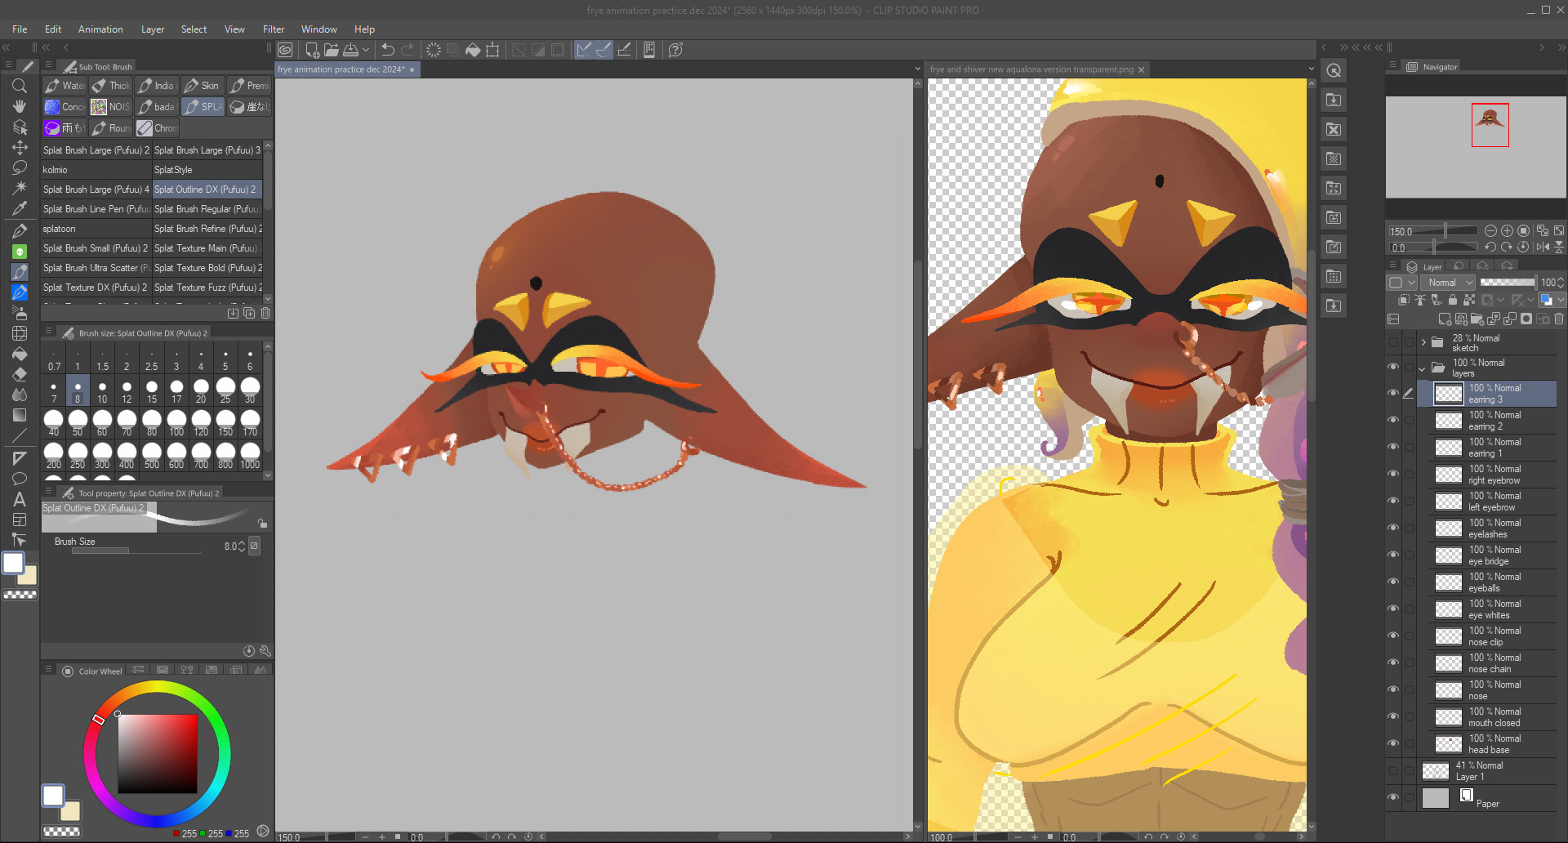The image size is (1568, 843).
Task: Open Sub Tool panel menu
Action: point(48,65)
